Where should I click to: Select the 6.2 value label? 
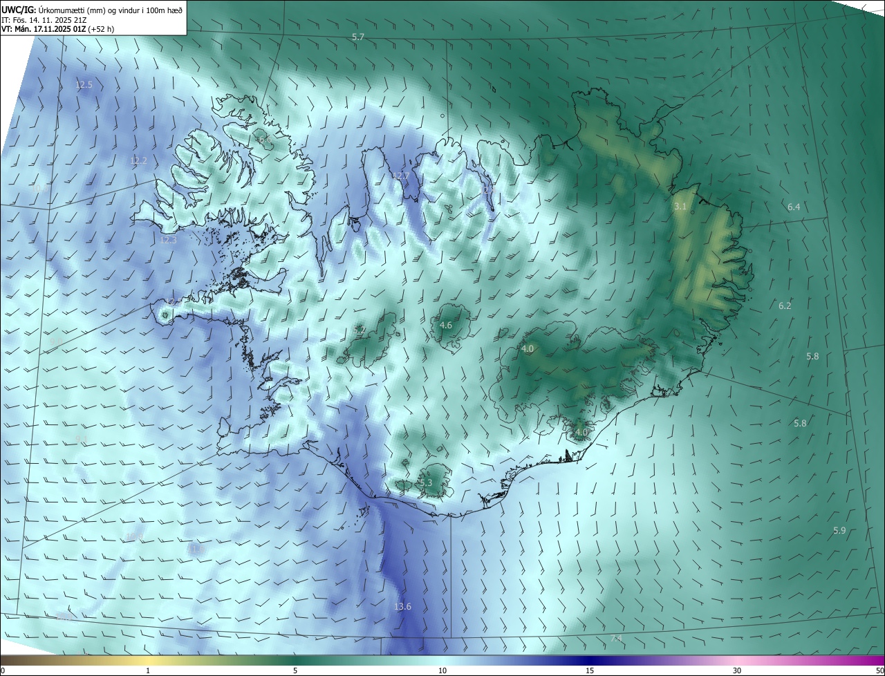coord(785,306)
